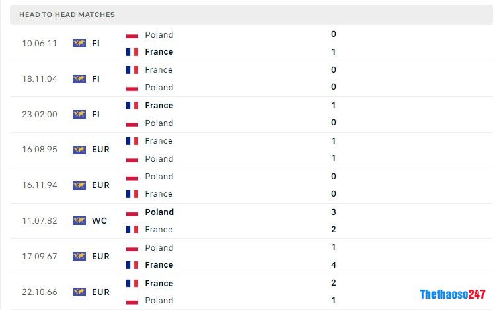Image resolution: width=497 pixels, height=310 pixels.
Task: Click France flag in 23.02.00 match
Action: point(132,106)
